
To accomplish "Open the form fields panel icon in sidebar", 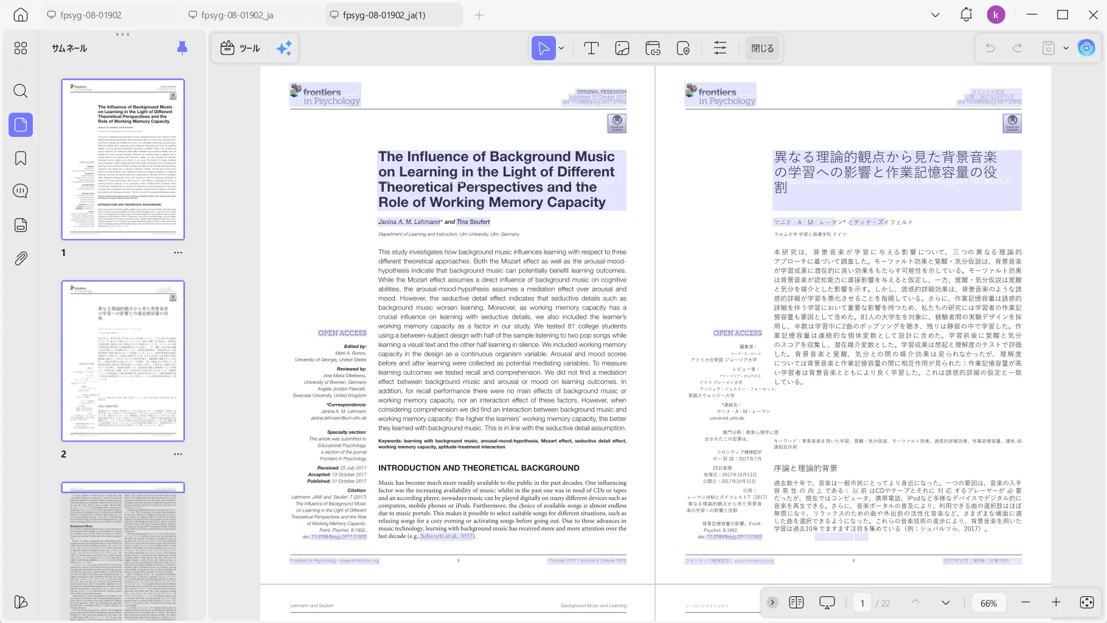I will click(21, 225).
